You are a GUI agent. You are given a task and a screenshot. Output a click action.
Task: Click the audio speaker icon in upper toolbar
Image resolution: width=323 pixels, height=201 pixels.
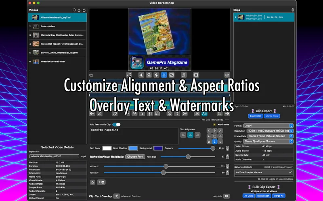pyautogui.click(x=184, y=75)
